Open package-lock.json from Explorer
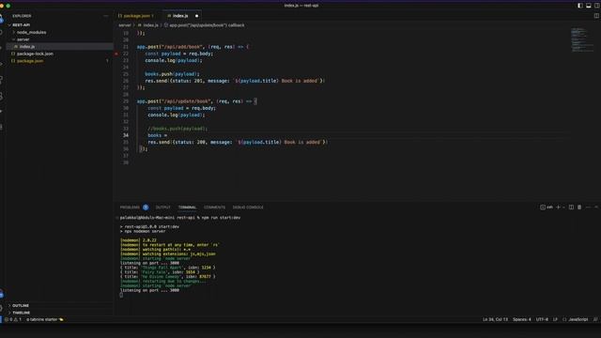The height and width of the screenshot is (338, 601). click(35, 54)
